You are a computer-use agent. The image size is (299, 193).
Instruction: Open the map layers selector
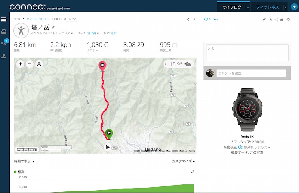(39, 64)
